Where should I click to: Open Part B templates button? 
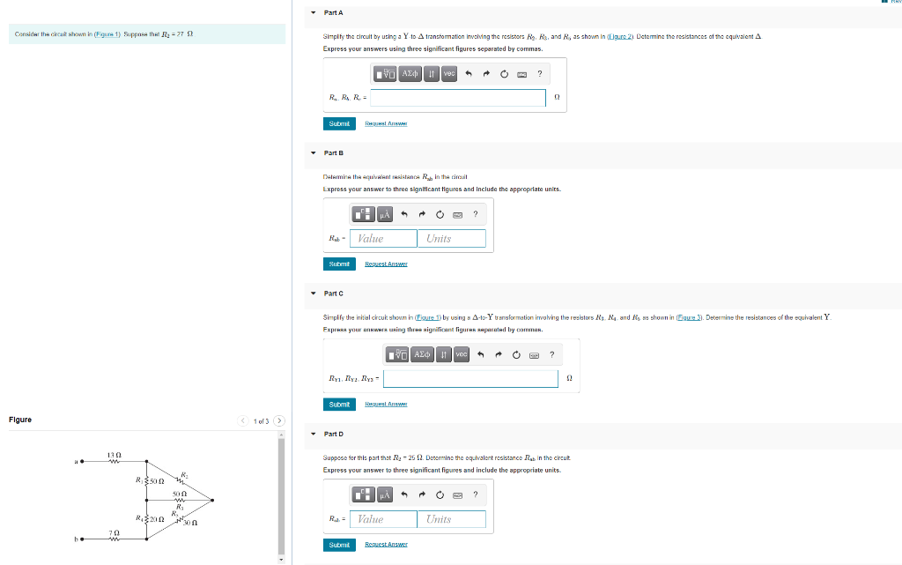click(x=363, y=214)
